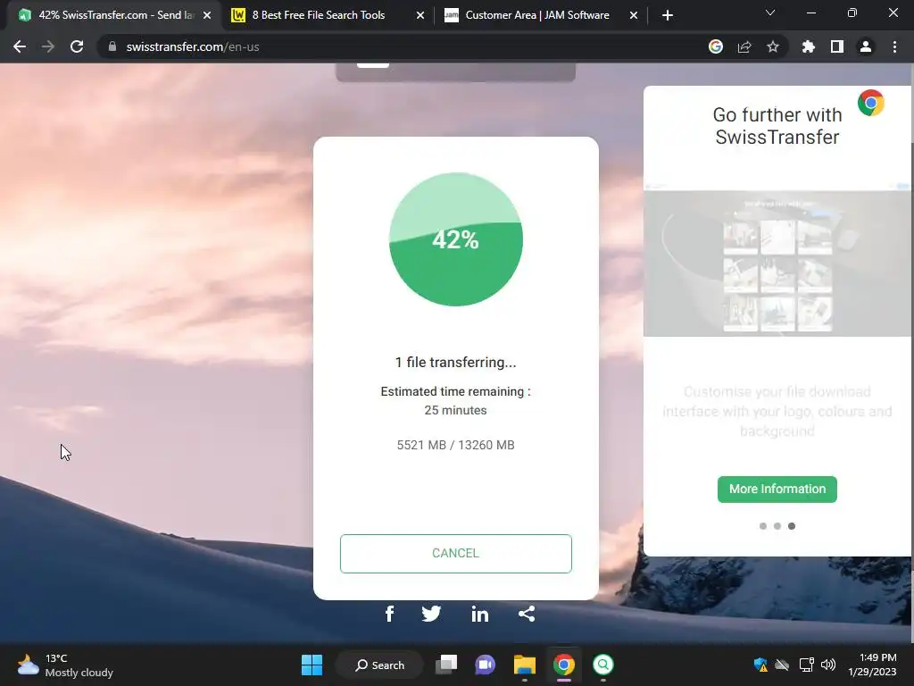Toggle Chrome side panel
This screenshot has height=686, width=914.
pos(837,46)
